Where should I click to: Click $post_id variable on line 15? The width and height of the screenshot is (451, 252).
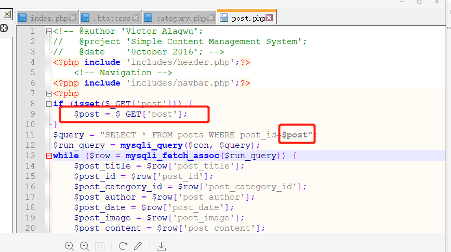click(x=95, y=176)
